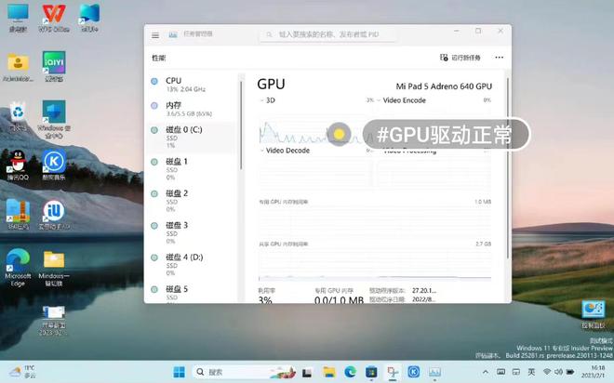
Task: Click the 英 input language indicator
Action: (531, 372)
